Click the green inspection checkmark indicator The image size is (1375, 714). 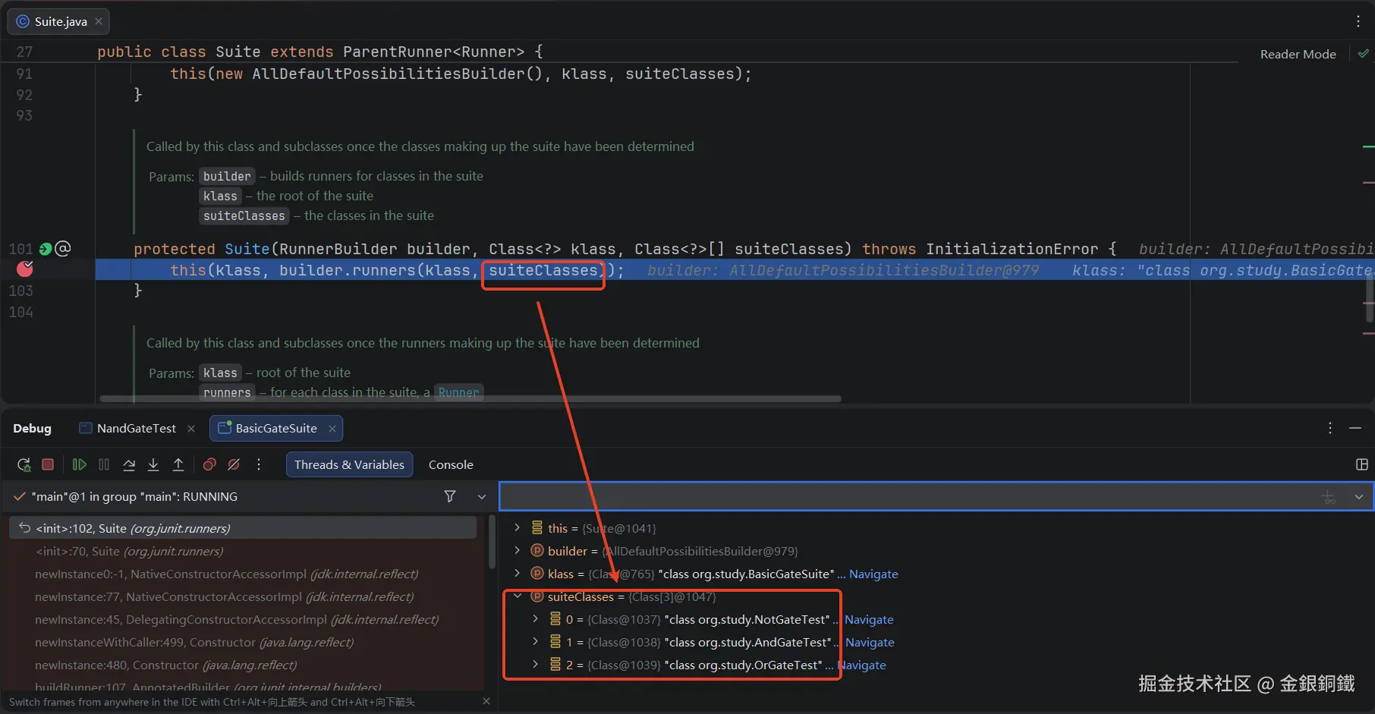1364,54
